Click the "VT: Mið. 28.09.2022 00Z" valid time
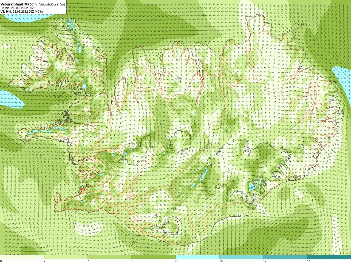351x263 pixels. pos(17,12)
